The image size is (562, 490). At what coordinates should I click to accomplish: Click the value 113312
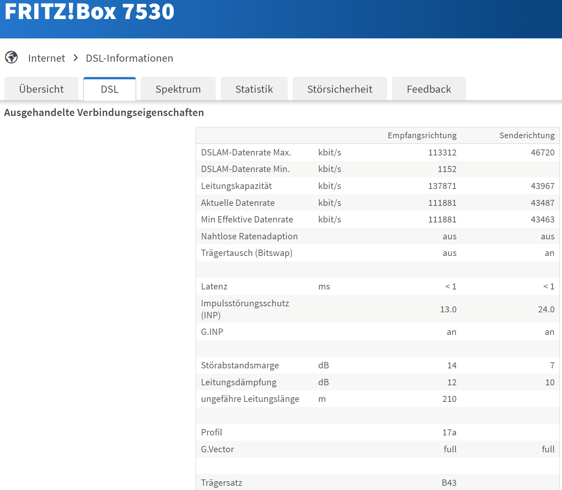pyautogui.click(x=442, y=152)
